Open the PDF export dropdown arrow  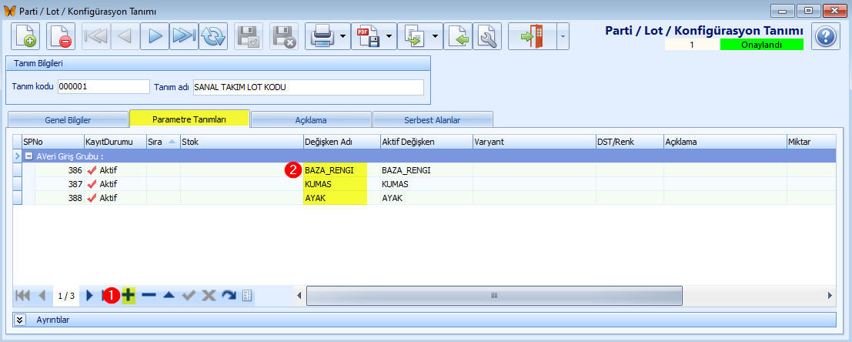tap(389, 36)
